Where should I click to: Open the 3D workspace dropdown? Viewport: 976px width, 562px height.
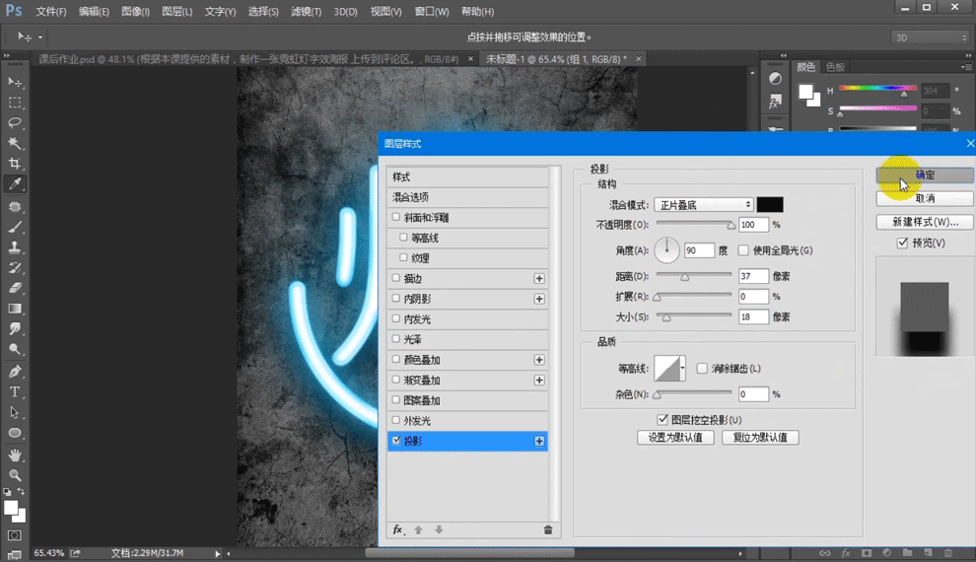(929, 37)
